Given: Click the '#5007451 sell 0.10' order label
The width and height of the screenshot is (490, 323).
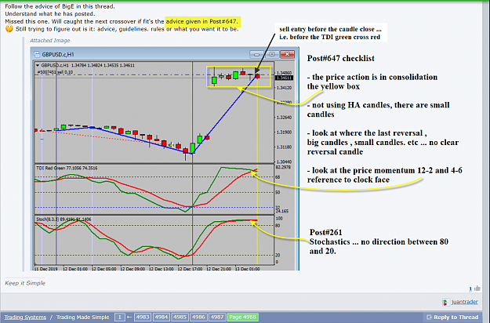Looking at the screenshot, I should tap(55, 72).
